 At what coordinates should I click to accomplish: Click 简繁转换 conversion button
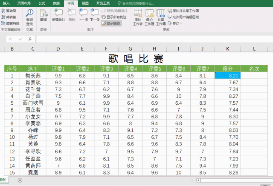(10, 23)
